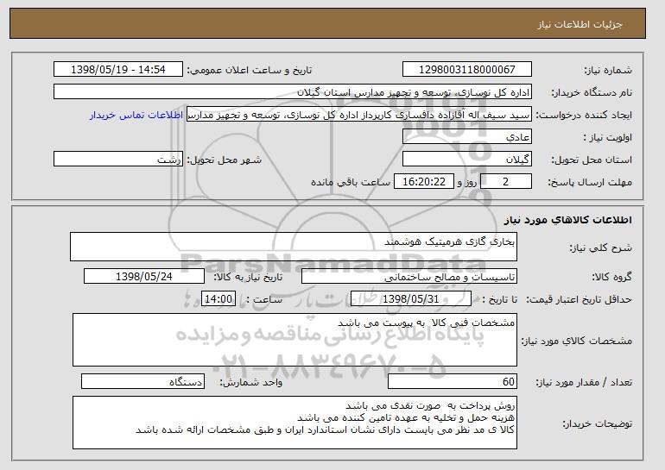
Task: Click the label گروه کالا
Action: tap(612, 277)
